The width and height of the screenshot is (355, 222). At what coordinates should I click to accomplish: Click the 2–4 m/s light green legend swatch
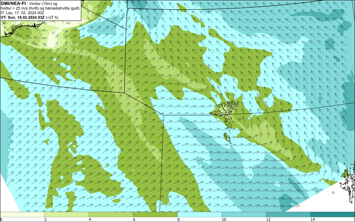[67, 214]
